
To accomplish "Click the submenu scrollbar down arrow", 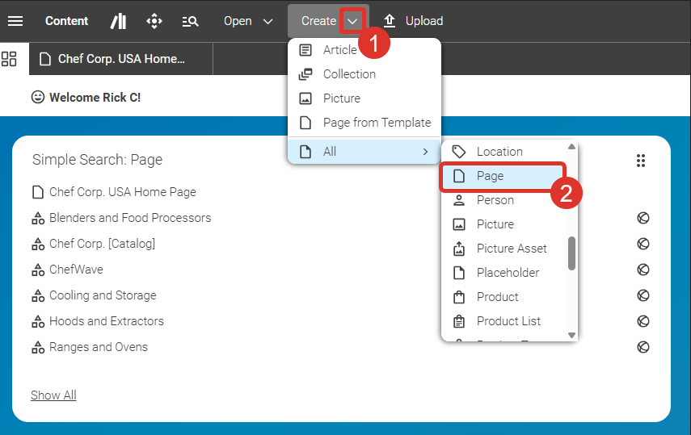I will (571, 334).
